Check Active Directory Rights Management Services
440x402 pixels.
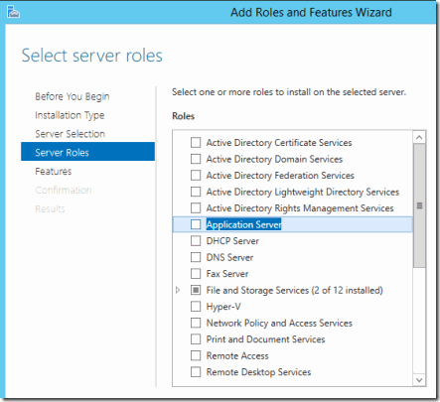[196, 208]
